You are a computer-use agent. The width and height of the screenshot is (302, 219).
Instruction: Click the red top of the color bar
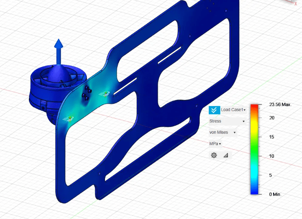[x=254, y=107]
